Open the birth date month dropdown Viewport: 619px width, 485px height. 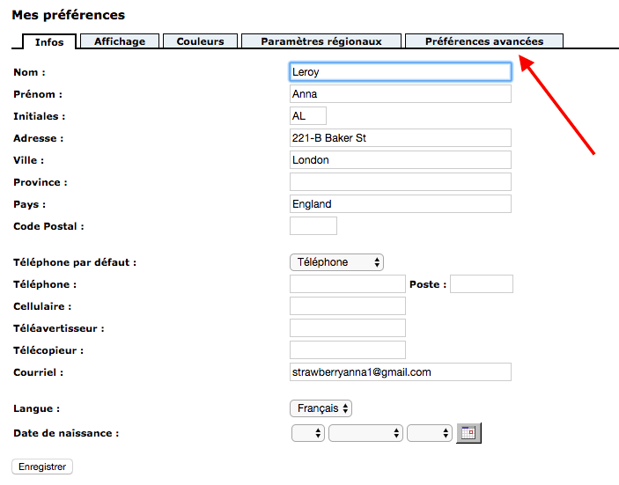(365, 433)
